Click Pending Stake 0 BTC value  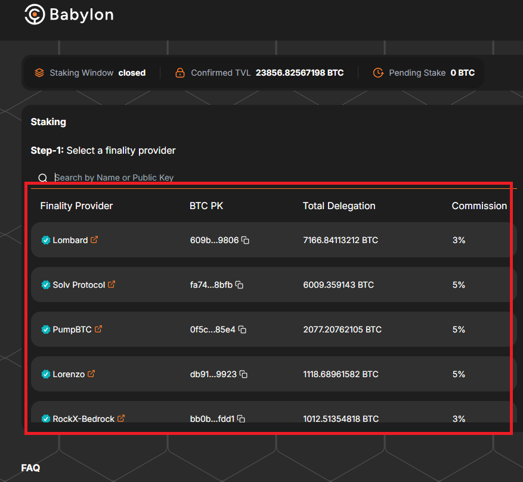pyautogui.click(x=462, y=73)
